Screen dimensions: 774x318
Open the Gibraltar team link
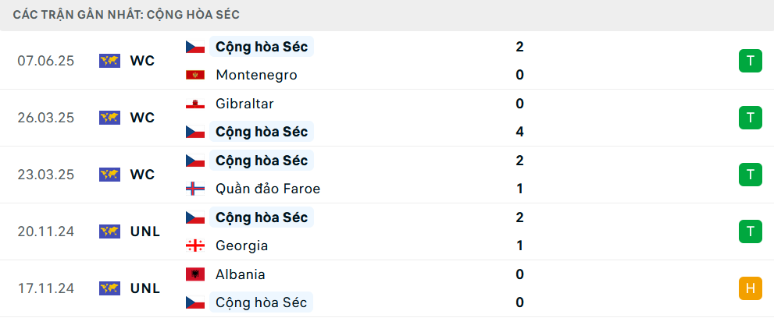pyautogui.click(x=244, y=104)
